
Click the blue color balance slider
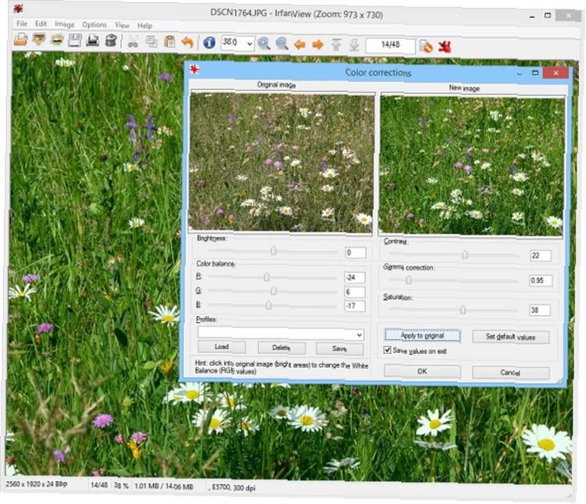coord(268,305)
